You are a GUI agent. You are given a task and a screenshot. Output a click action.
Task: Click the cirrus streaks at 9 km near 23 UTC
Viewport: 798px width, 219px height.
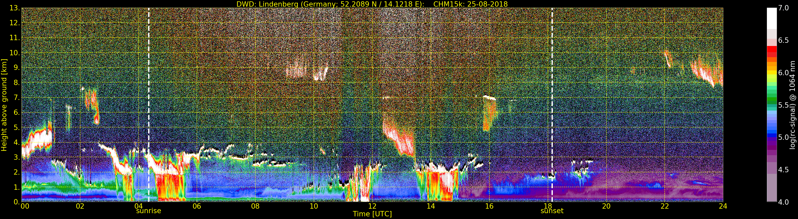(x=706, y=72)
